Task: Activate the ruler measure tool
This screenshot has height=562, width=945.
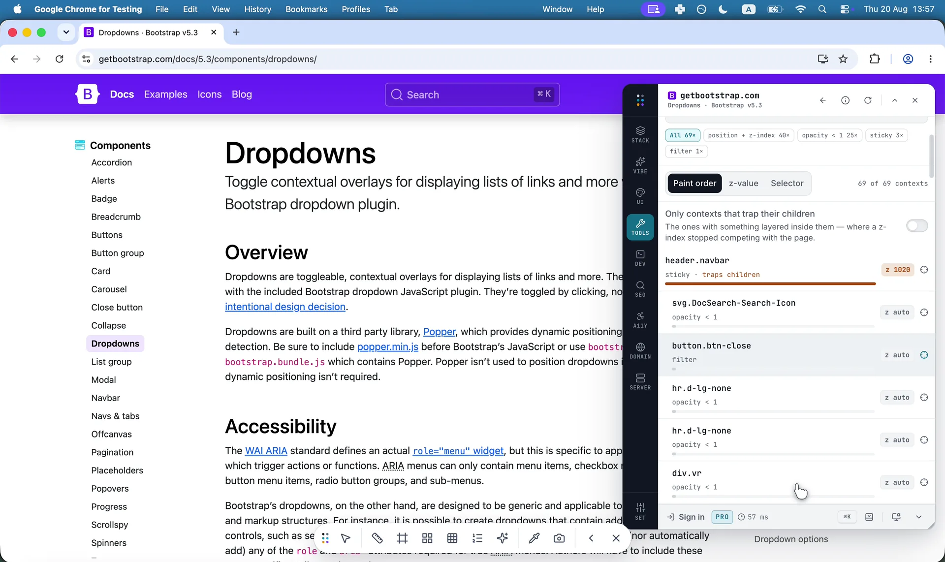Action: pyautogui.click(x=377, y=538)
